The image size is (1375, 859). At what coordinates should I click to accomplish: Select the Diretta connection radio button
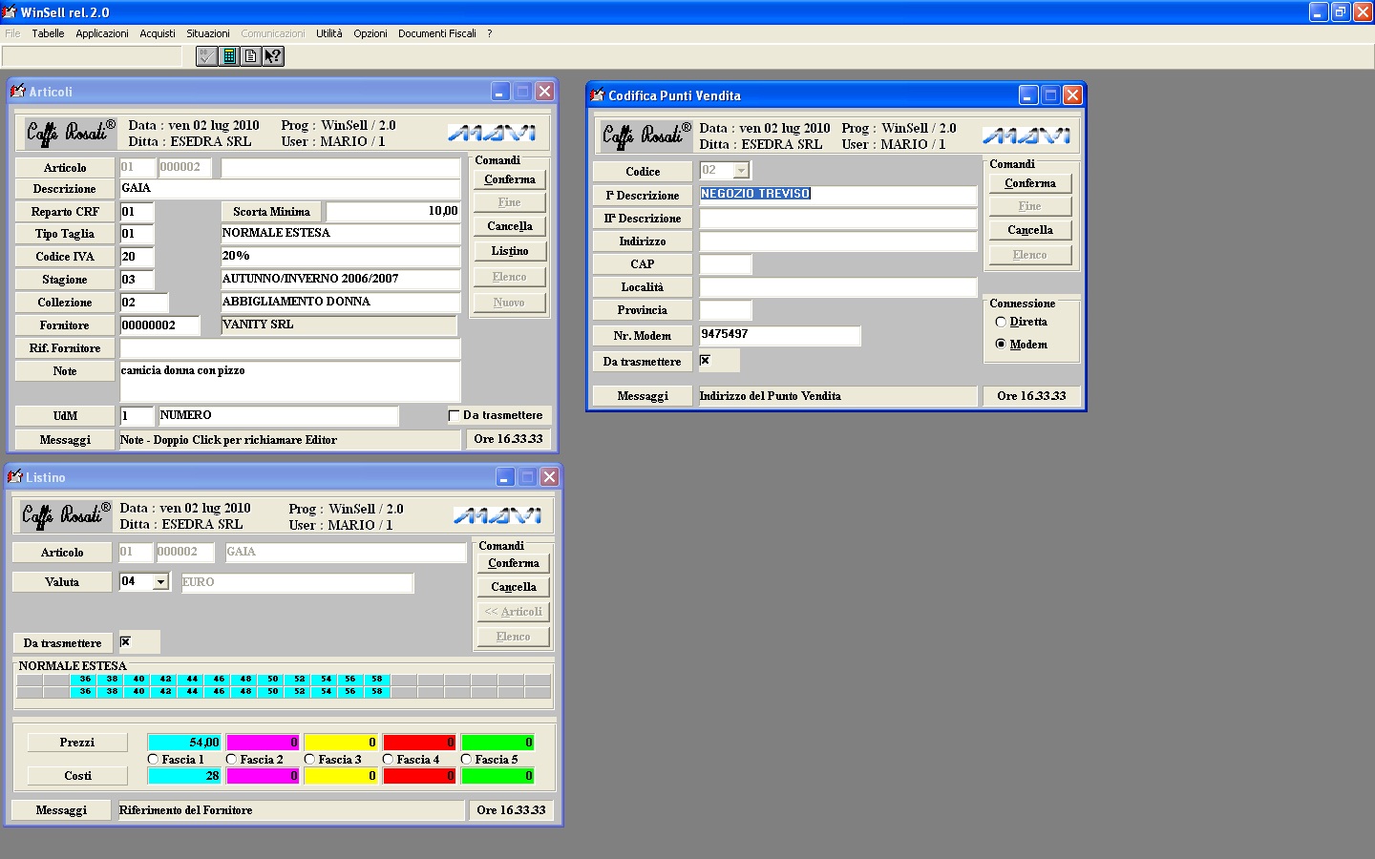(1001, 322)
